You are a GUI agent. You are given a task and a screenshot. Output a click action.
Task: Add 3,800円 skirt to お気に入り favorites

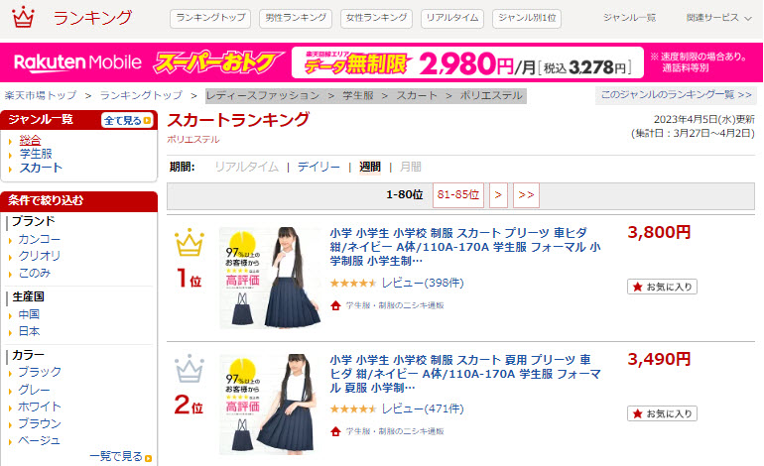pyautogui.click(x=662, y=287)
